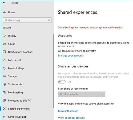The width and height of the screenshot is (133, 120).
Task: Click the Home house icon
Action: tap(4, 12)
